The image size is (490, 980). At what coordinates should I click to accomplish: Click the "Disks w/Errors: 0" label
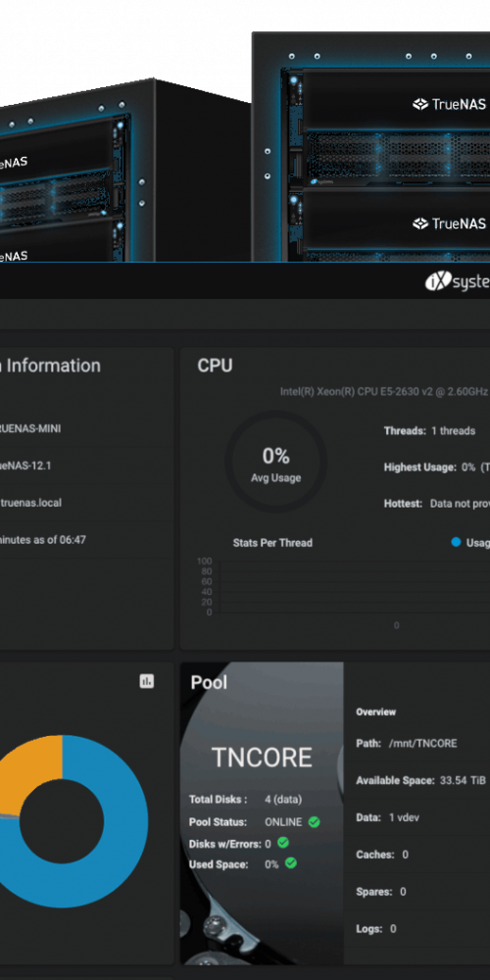pyautogui.click(x=230, y=844)
